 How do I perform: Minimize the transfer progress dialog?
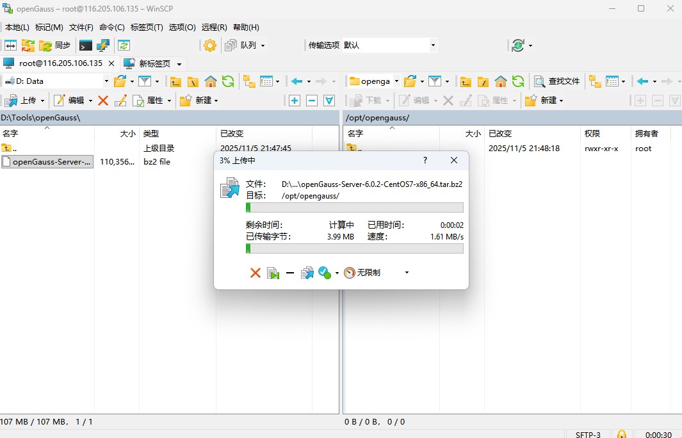(x=290, y=273)
